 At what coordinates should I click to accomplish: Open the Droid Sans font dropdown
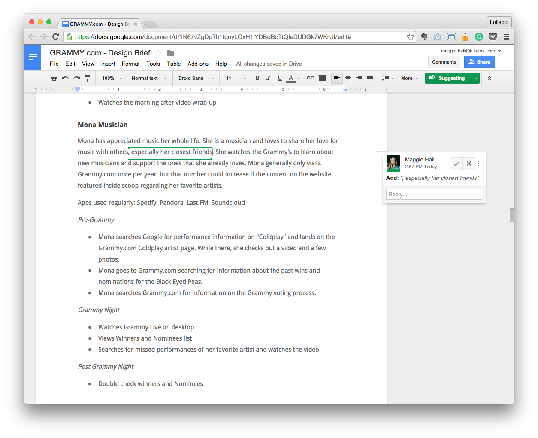196,78
